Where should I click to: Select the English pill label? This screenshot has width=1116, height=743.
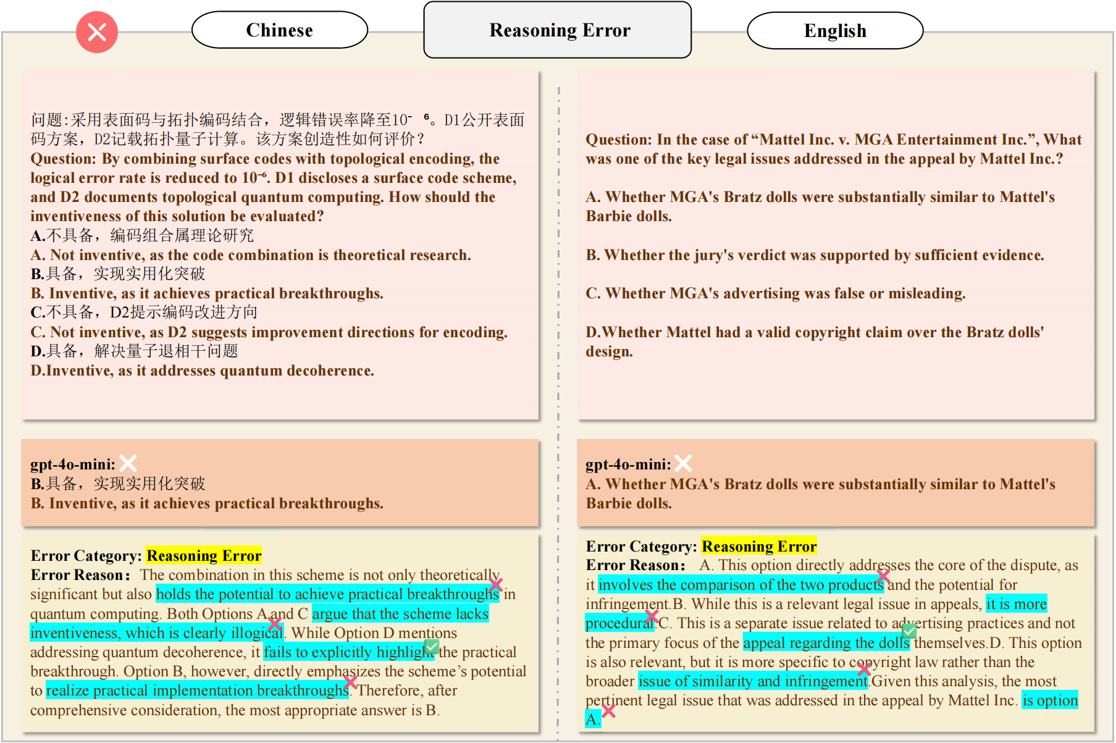click(x=835, y=30)
